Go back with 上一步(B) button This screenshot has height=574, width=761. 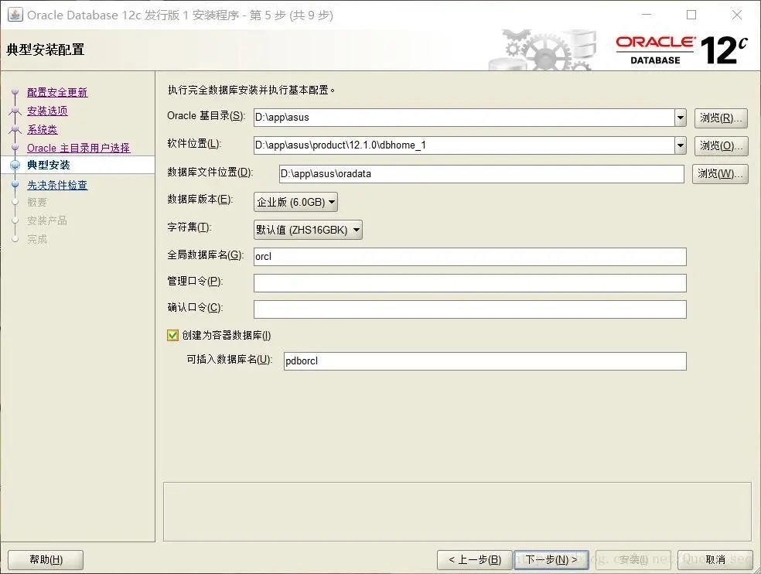[475, 560]
